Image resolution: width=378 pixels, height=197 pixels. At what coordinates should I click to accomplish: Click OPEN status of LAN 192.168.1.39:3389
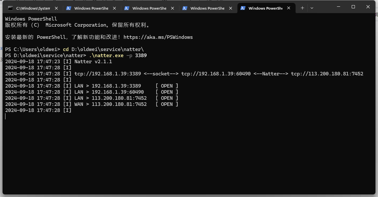click(167, 86)
